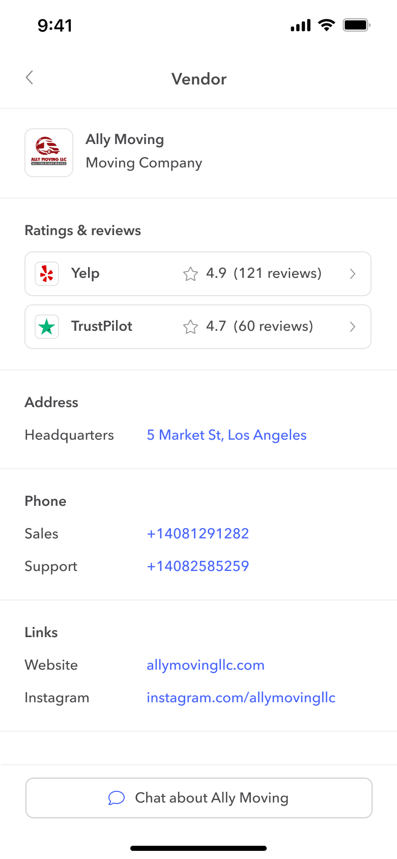Tap the chat bubble icon
Viewport: 397px width, 859px height.
(x=117, y=798)
